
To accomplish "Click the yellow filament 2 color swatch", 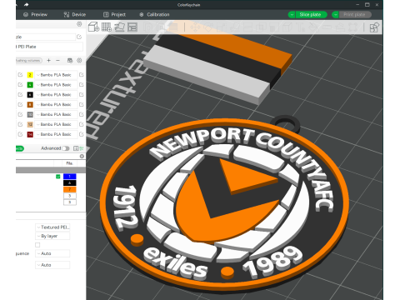I will tap(30, 75).
